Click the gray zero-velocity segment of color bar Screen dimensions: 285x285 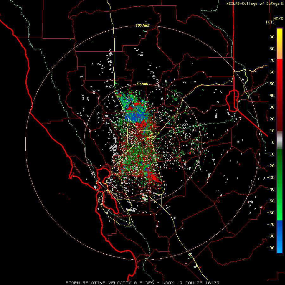280,140
